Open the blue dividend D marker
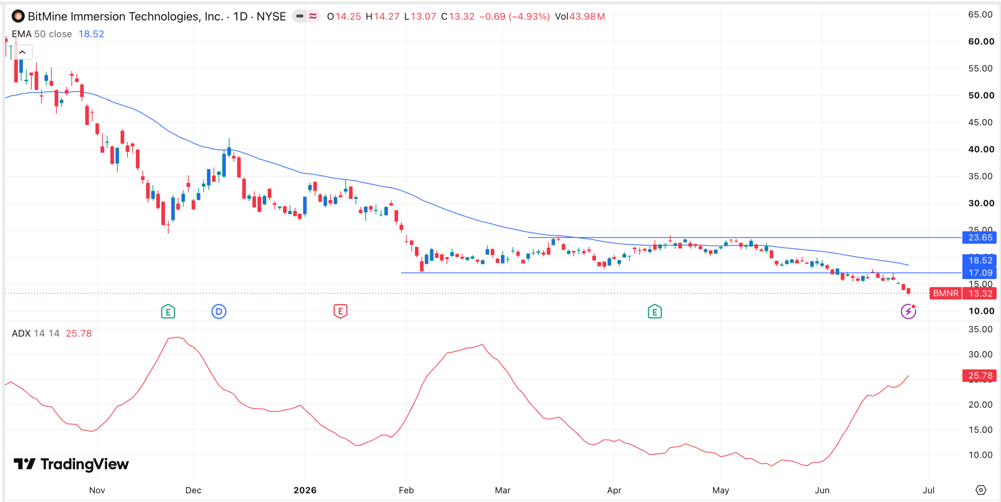Screen dimensions: 1001x502 pyautogui.click(x=219, y=312)
